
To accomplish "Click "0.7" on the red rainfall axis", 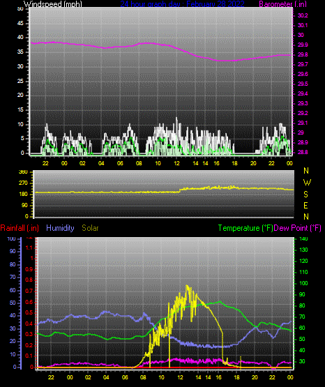I will pos(29,291).
